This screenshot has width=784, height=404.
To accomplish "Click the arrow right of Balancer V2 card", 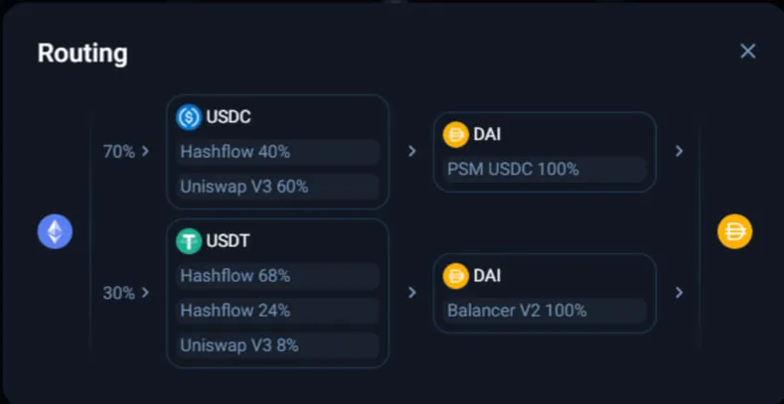I will pyautogui.click(x=679, y=293).
